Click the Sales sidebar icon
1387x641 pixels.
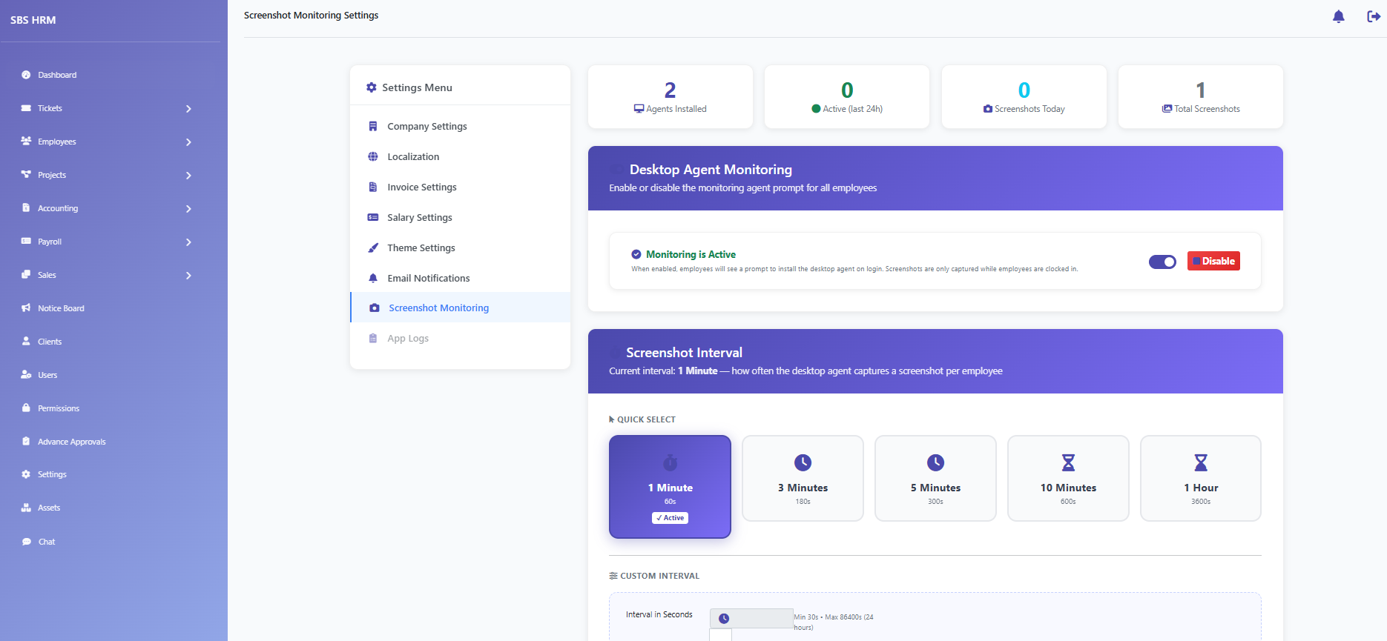click(x=26, y=275)
